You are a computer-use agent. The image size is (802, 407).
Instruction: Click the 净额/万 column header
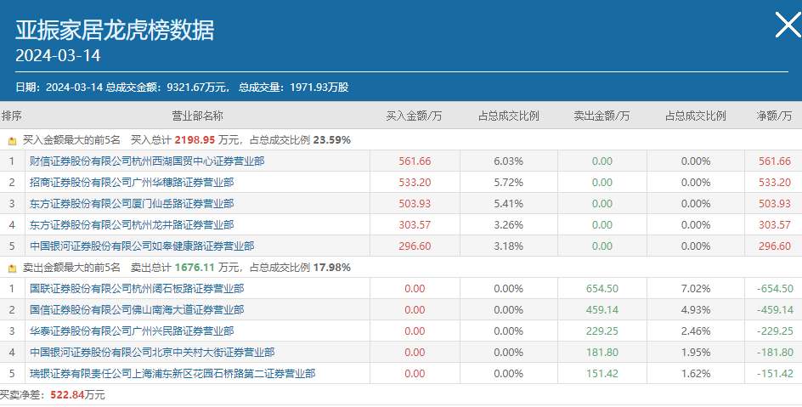(x=774, y=116)
